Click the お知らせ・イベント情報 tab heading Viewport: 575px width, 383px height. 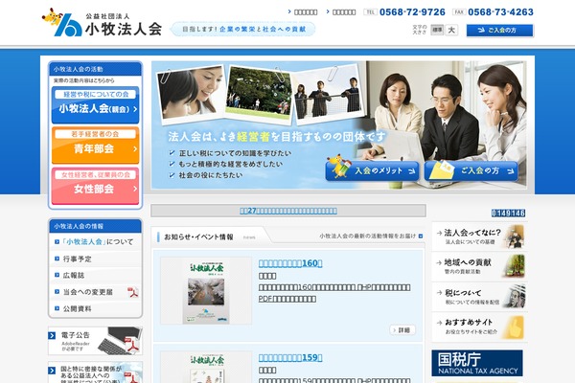pos(198,237)
